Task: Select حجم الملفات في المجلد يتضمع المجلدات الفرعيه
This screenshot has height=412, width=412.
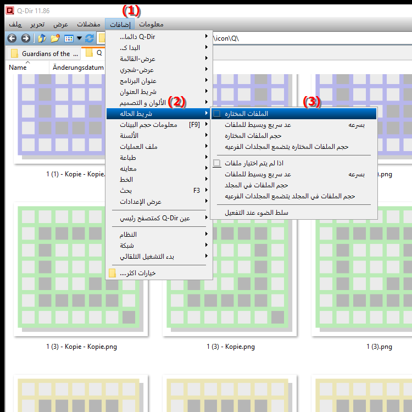Action: (294, 196)
